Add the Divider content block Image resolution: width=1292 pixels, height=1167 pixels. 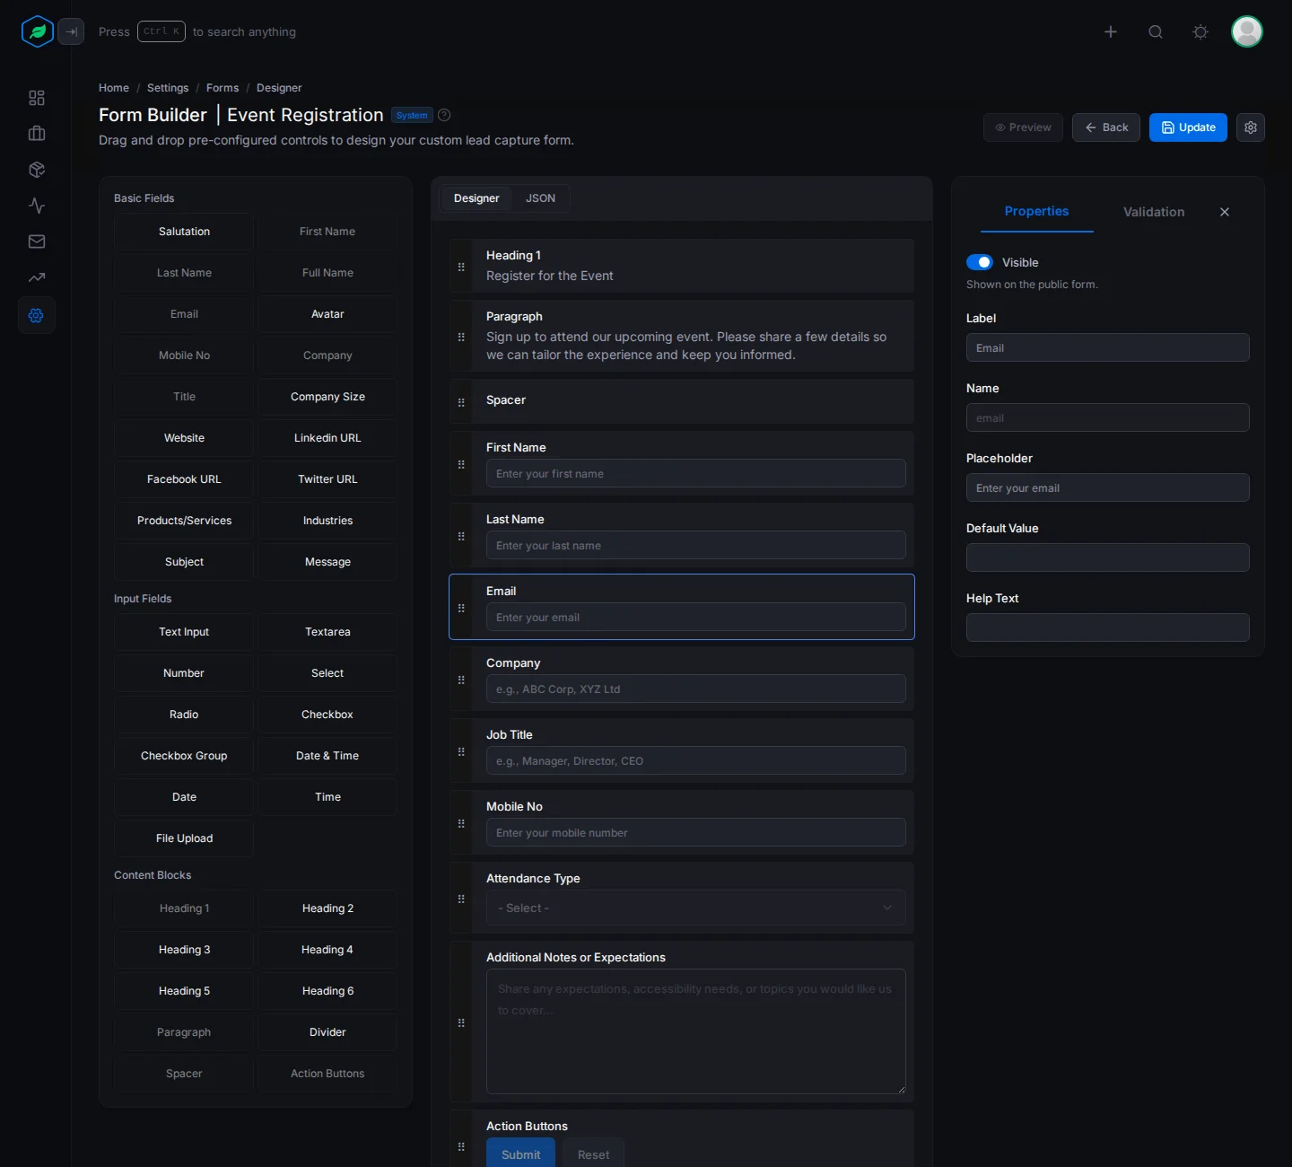327,1032
